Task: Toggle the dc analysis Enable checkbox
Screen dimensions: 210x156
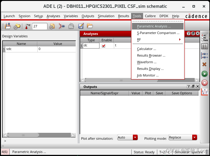Action: pos(104,46)
